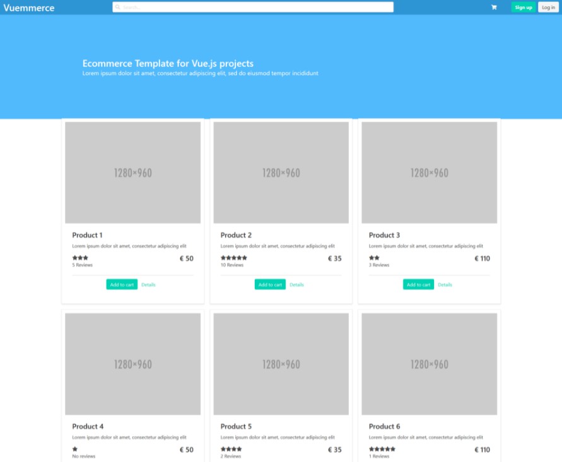The width and height of the screenshot is (562, 462).
Task: Click the four-star rating of Product 5
Action: tap(231, 449)
